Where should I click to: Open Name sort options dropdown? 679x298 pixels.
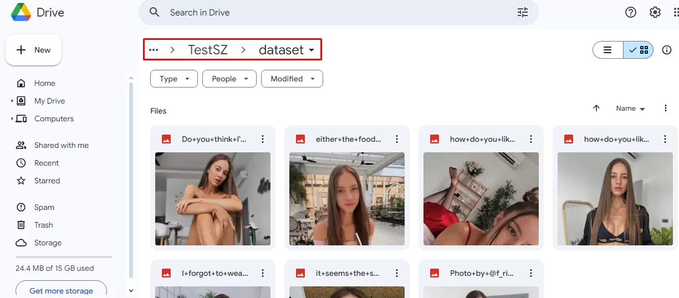631,109
